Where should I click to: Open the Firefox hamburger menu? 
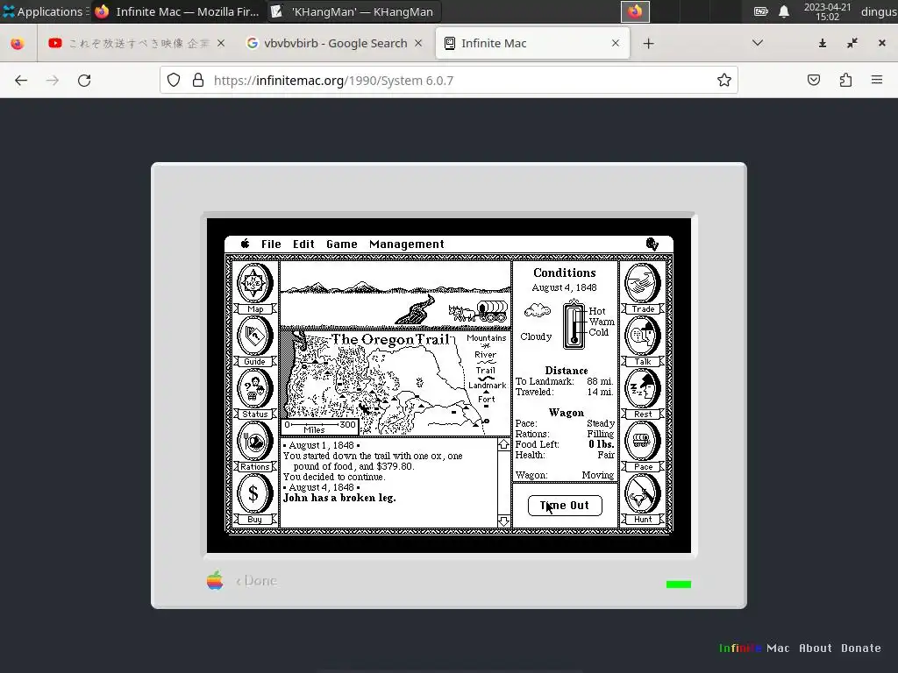click(x=877, y=80)
